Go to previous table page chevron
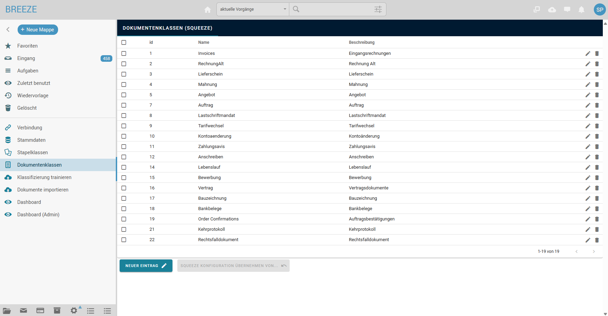The image size is (608, 316). (577, 251)
